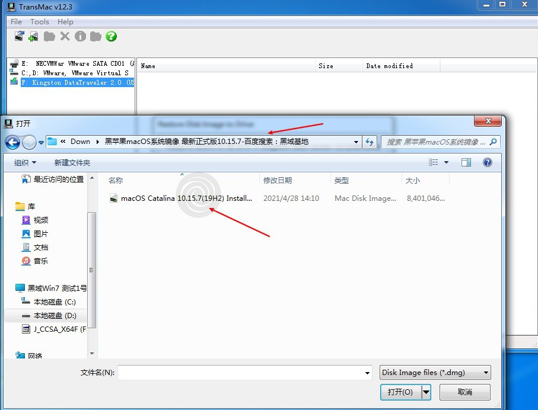This screenshot has height=410, width=538.
Task: Expand the 文件名 filename dropdown arrow
Action: coord(368,373)
